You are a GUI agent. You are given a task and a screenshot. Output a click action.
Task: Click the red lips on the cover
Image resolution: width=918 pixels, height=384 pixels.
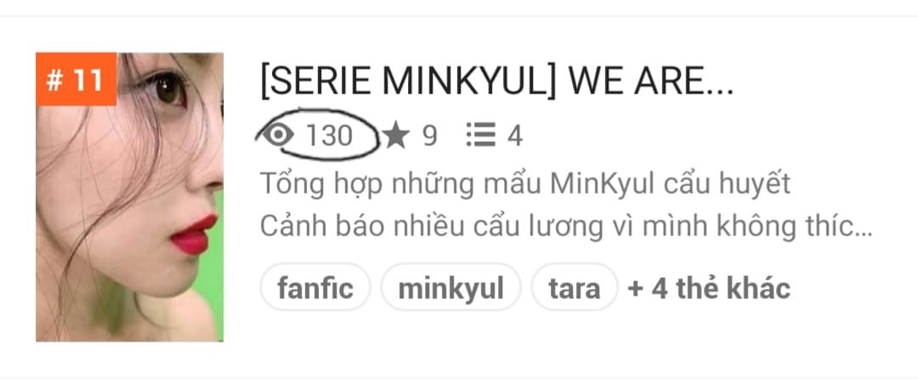[x=194, y=234]
